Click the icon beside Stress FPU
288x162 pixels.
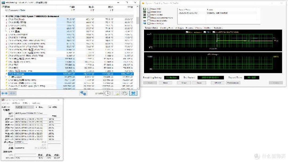click(x=145, y=12)
